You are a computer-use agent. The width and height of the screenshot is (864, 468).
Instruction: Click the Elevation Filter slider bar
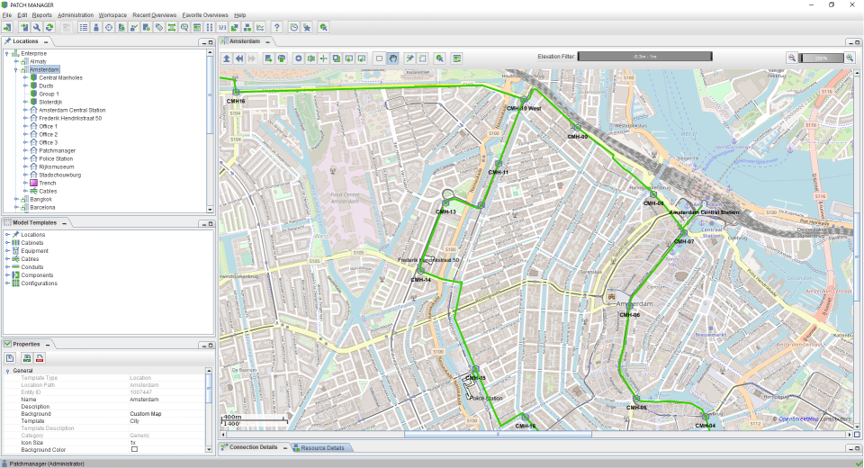[644, 57]
